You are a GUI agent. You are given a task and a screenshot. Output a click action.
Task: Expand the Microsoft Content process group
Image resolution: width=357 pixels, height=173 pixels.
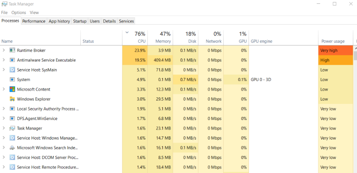click(3, 89)
